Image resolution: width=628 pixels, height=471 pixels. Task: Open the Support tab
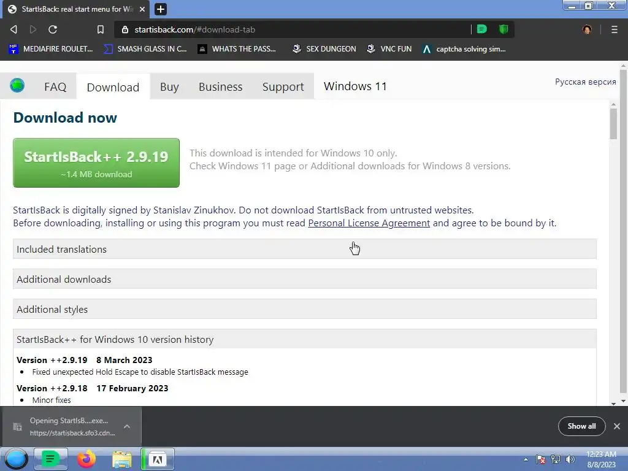[283, 86]
